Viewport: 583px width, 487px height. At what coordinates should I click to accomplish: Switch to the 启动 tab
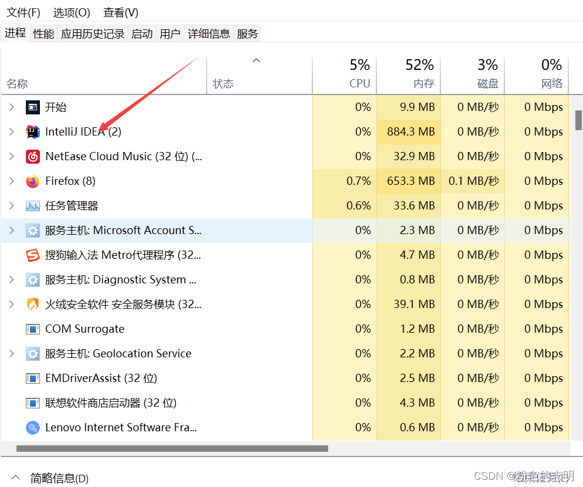tap(141, 34)
